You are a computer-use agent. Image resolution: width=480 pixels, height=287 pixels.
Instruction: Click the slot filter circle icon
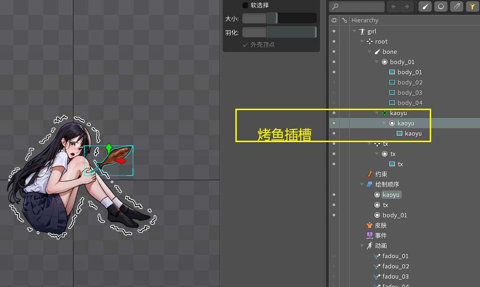[441, 7]
